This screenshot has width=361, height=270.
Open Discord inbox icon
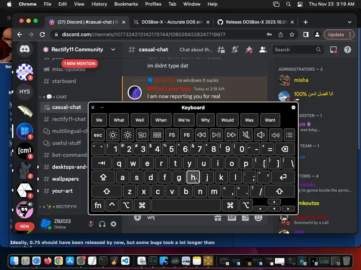tap(334, 50)
